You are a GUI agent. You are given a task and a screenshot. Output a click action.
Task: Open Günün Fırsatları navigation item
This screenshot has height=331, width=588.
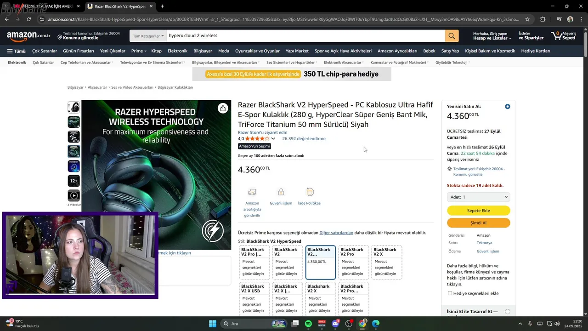point(79,51)
